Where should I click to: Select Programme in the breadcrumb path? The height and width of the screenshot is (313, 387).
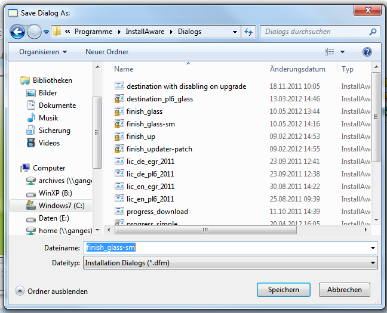click(x=93, y=32)
